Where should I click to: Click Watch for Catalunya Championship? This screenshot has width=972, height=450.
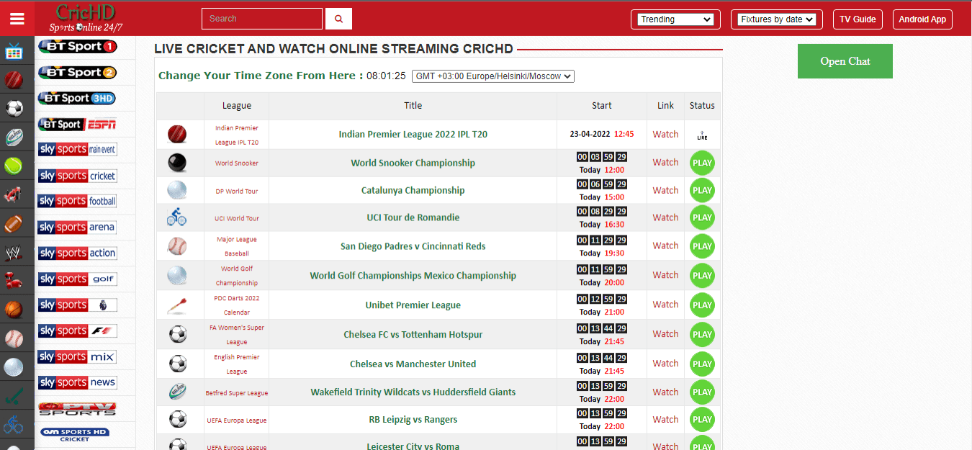(665, 190)
